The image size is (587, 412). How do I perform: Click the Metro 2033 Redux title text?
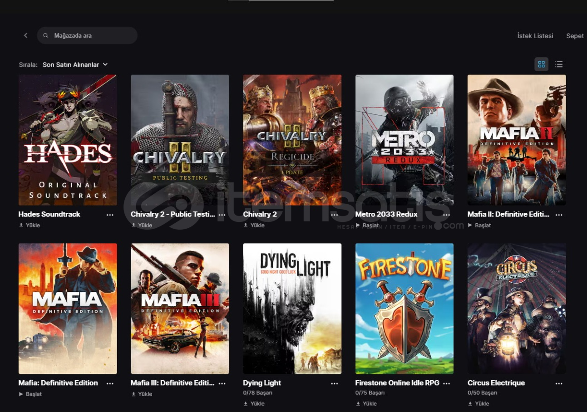click(x=386, y=214)
